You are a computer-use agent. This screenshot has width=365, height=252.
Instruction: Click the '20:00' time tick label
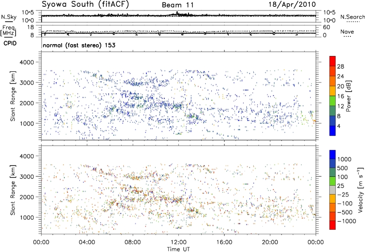(270, 242)
